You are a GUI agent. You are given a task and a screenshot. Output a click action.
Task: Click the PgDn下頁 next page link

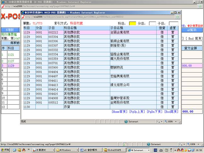pyautogui.click(x=154, y=112)
